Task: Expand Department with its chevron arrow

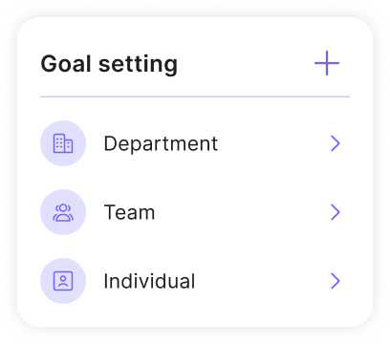Action: pyautogui.click(x=336, y=143)
